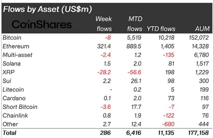Select the Short Bitcoin row label
Screen dimensions: 213x138
click(20, 107)
